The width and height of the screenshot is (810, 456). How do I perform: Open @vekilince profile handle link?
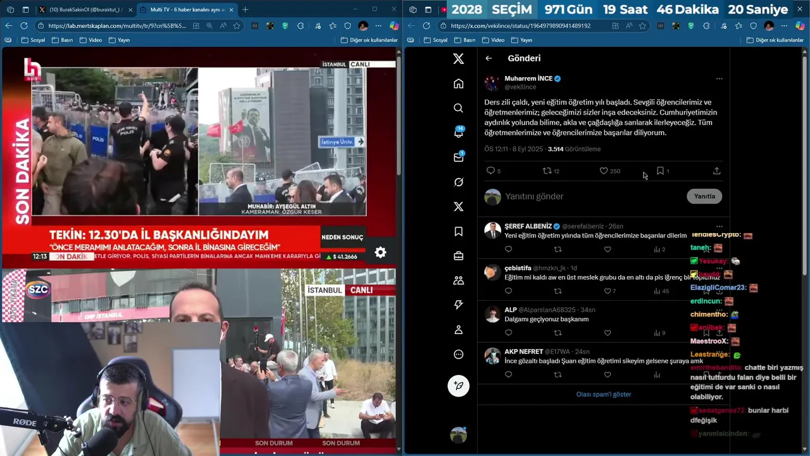[520, 87]
